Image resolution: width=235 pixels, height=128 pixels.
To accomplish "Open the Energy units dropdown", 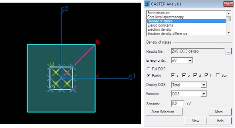I will coord(190,61).
